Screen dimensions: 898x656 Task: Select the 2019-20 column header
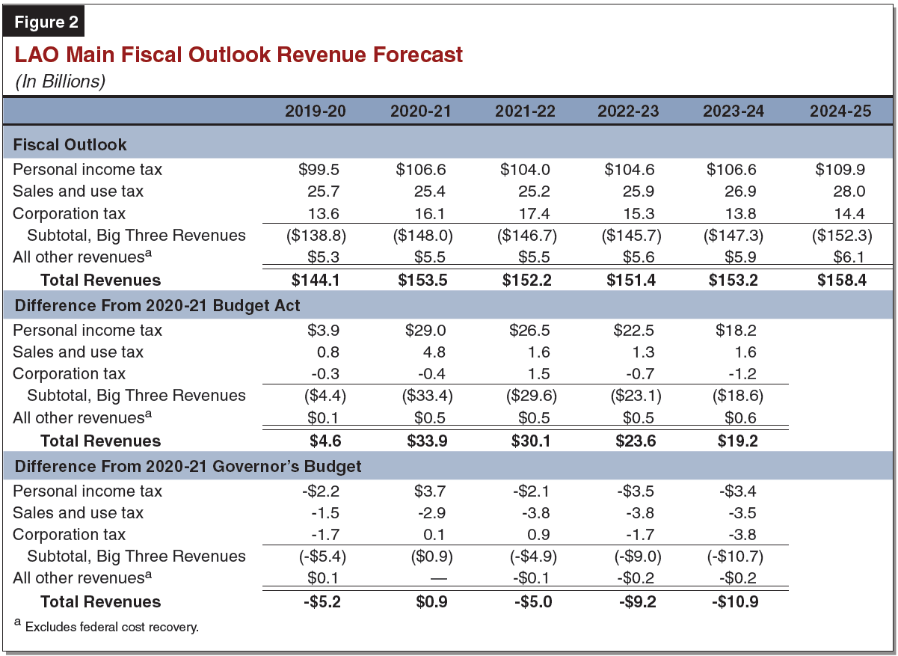click(x=316, y=111)
